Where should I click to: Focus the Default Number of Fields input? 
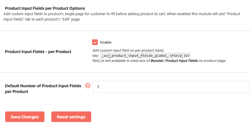click(171, 87)
